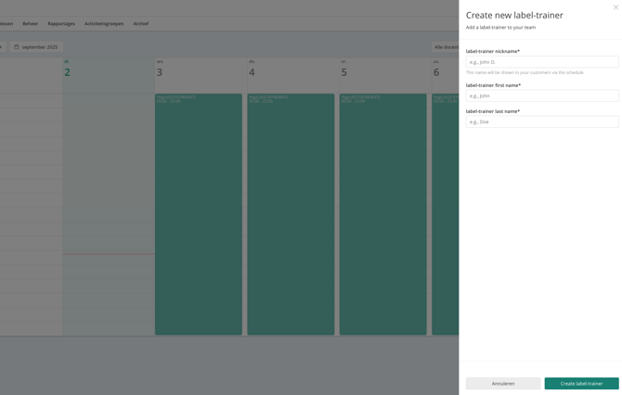This screenshot has height=395, width=622.
Task: Select the lessen tab in navigation
Action: tap(6, 24)
